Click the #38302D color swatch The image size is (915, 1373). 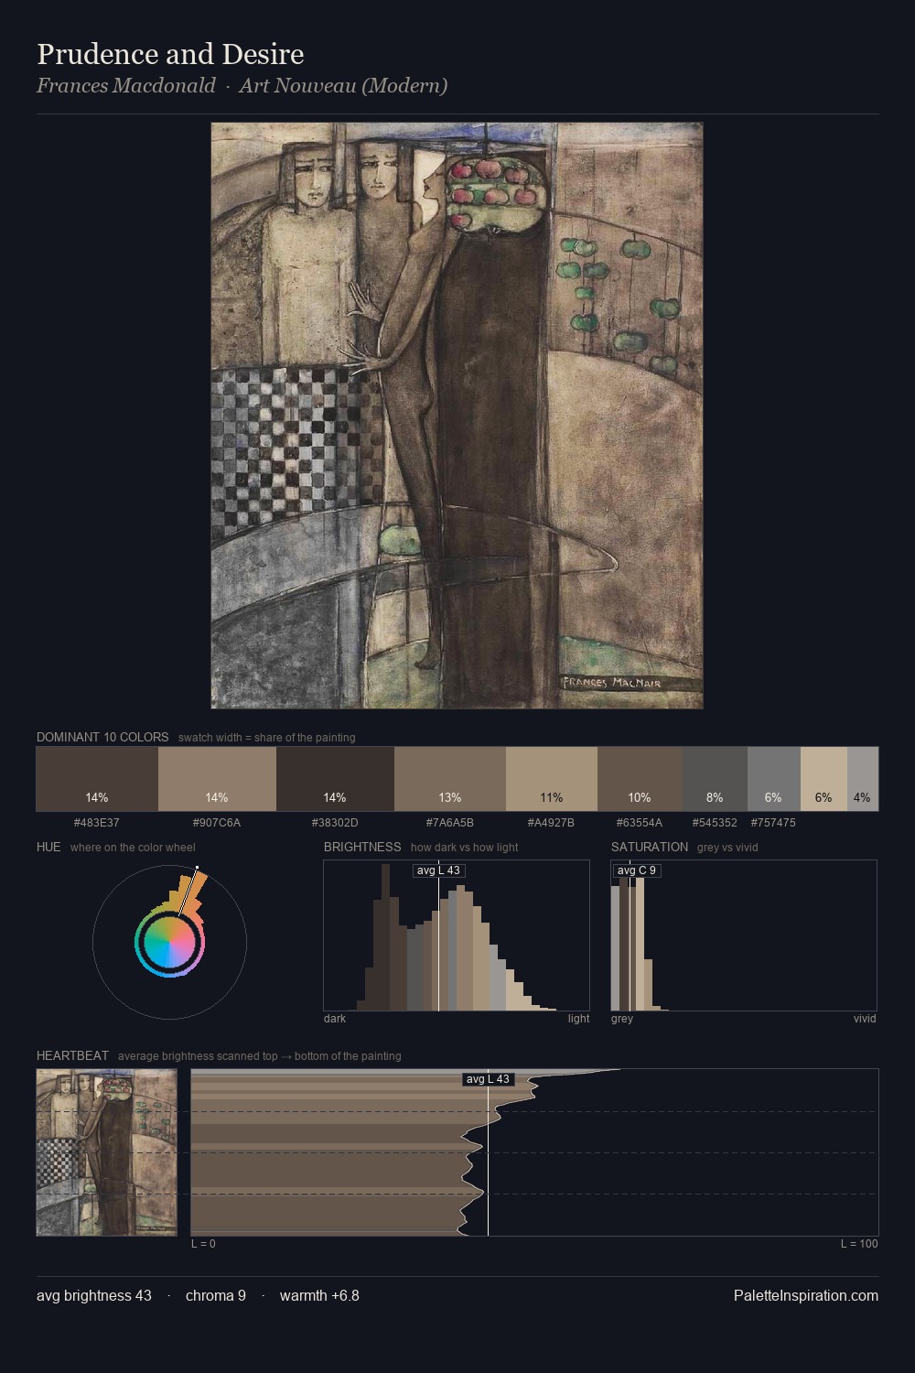tap(335, 779)
